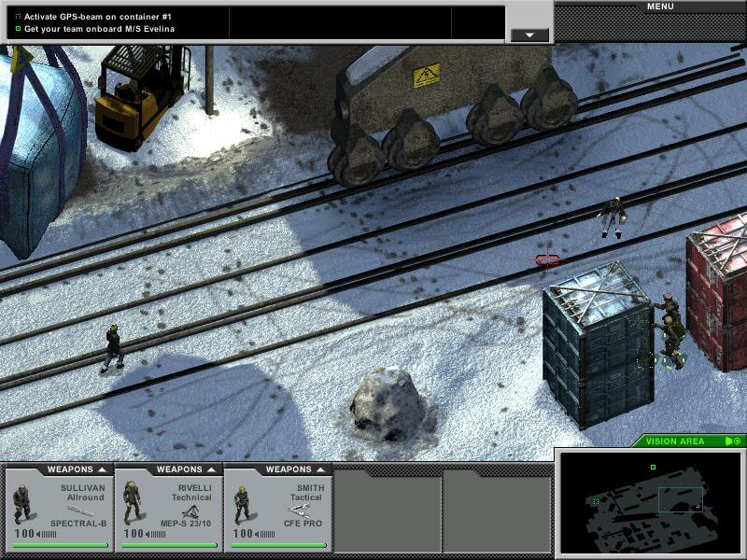Select Rivelli's soldier portrait

click(132, 503)
